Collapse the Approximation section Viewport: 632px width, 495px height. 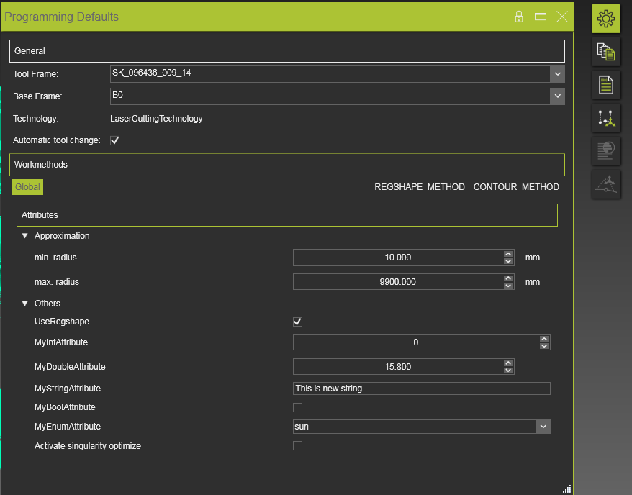click(x=25, y=236)
